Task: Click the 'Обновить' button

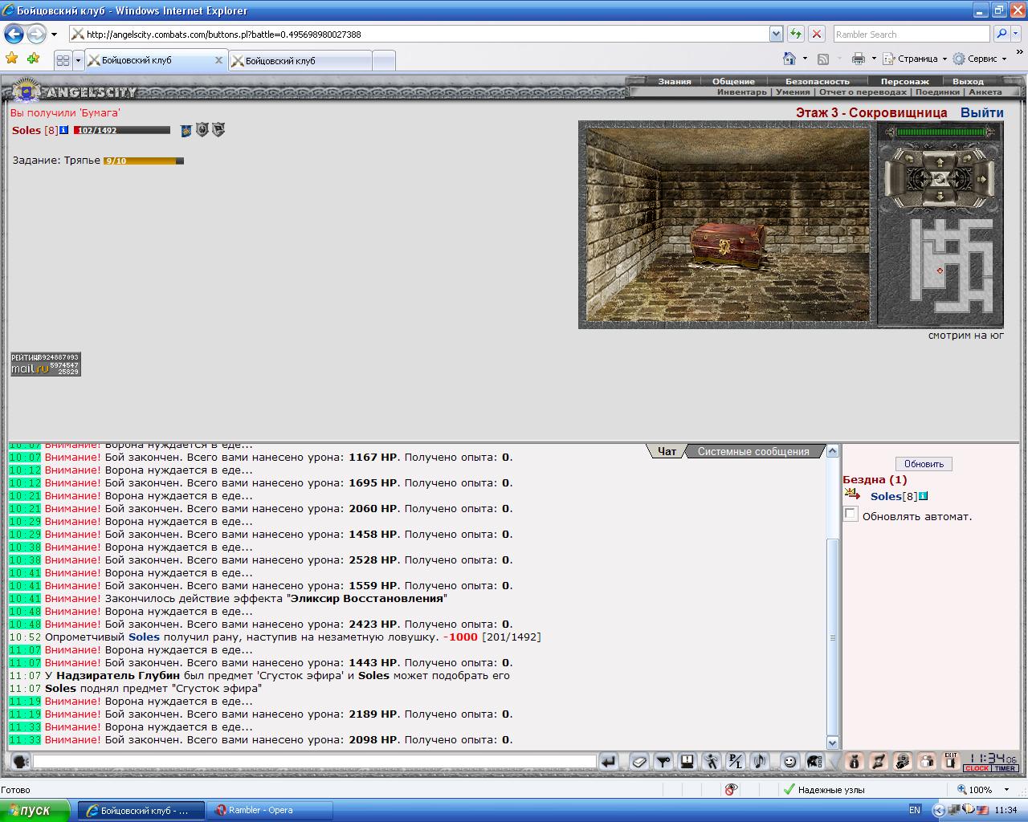Action: coord(924,464)
